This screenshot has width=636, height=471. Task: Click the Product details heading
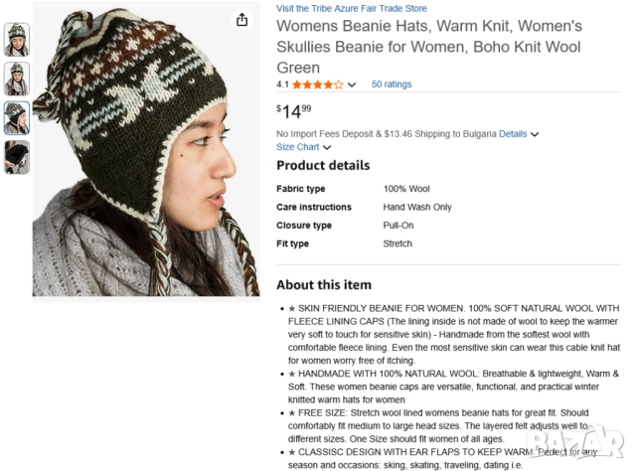323,166
